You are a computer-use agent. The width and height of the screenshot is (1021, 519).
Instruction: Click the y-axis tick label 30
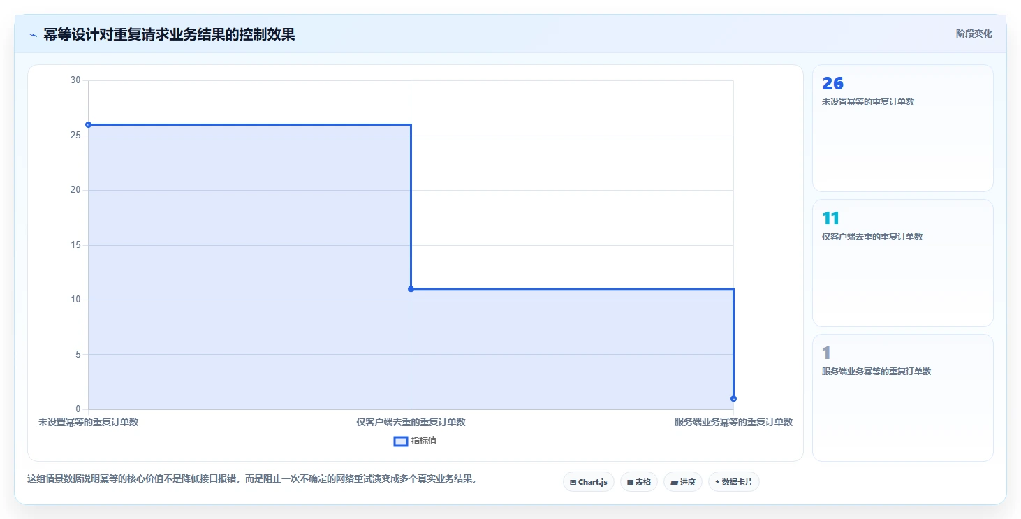[75, 80]
